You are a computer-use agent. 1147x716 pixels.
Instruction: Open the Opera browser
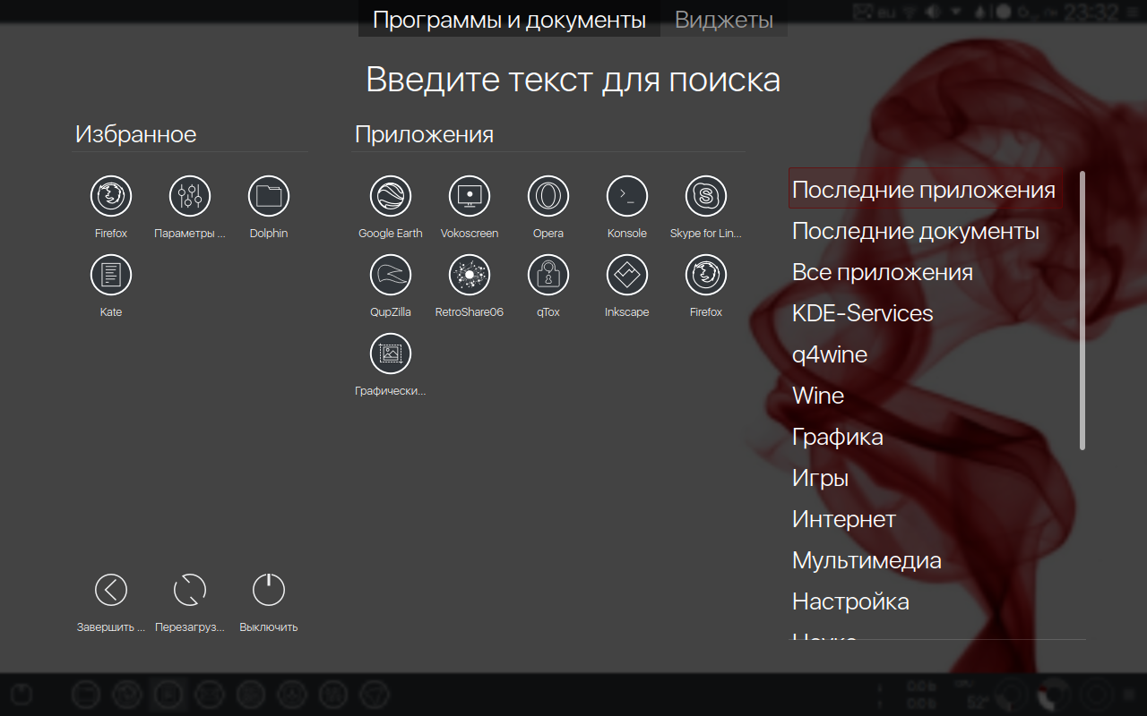click(548, 196)
